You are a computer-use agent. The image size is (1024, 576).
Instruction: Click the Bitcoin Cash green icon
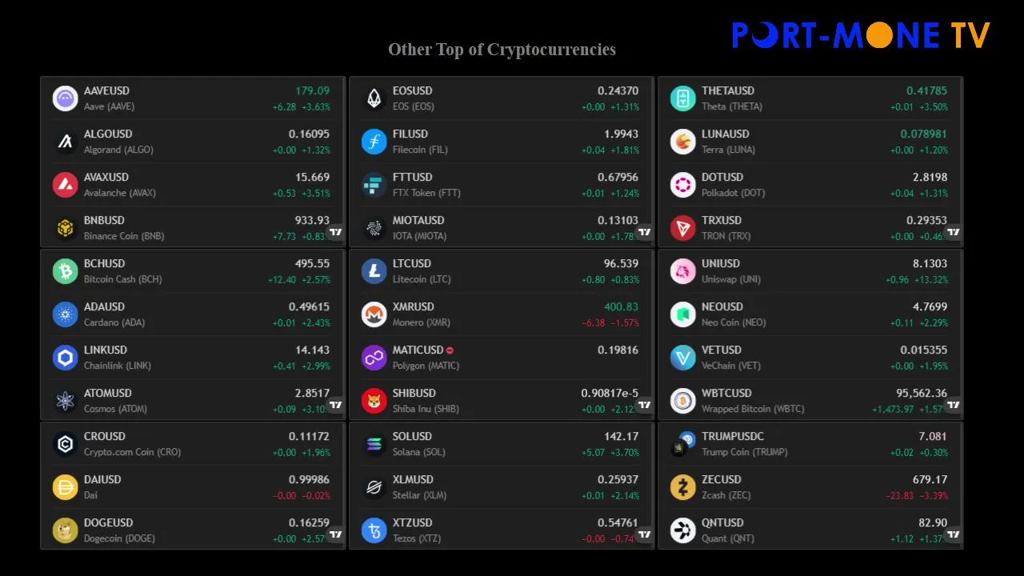click(65, 271)
